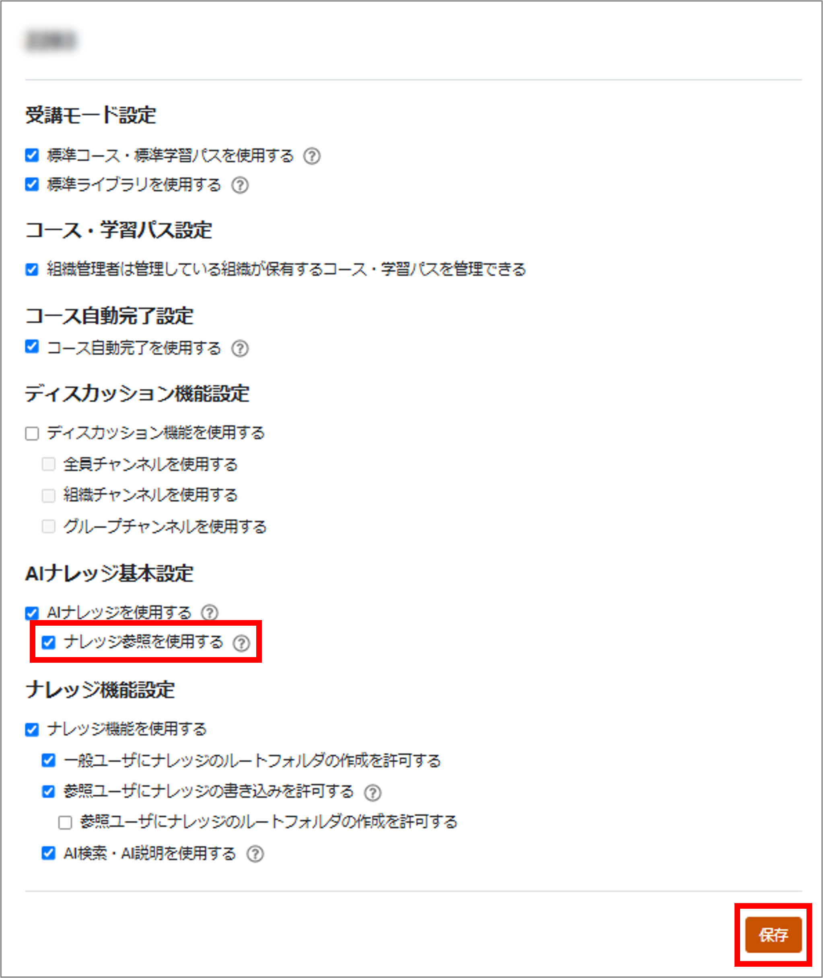This screenshot has width=823, height=978.
Task: Check 参照ユーザにナレッジのルートフォルダの作成を許可する checkbox
Action: pyautogui.click(x=65, y=823)
